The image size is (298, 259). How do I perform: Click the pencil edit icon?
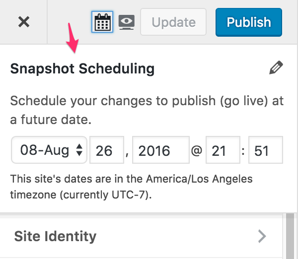[x=276, y=68]
